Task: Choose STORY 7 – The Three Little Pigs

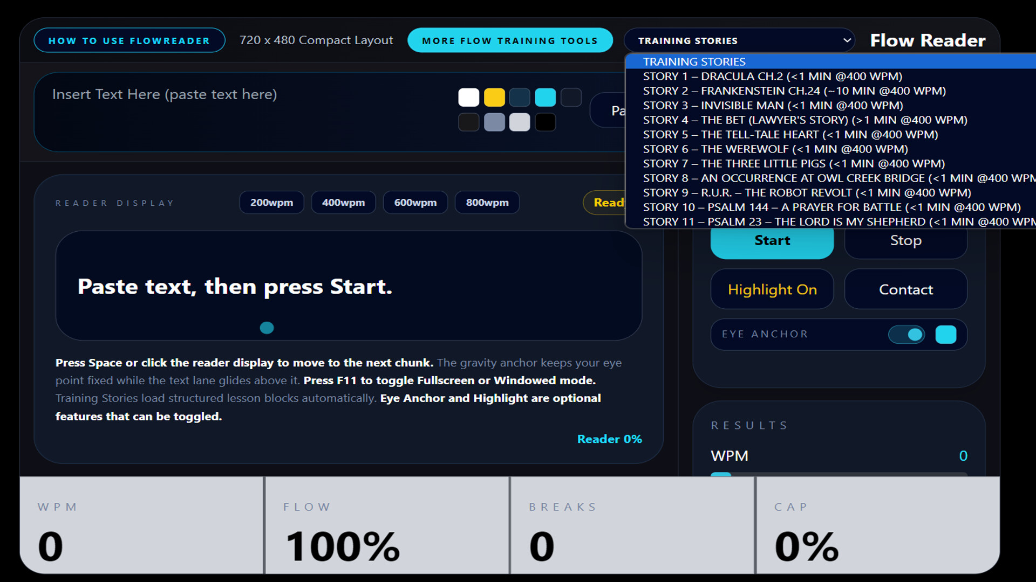Action: tap(793, 163)
